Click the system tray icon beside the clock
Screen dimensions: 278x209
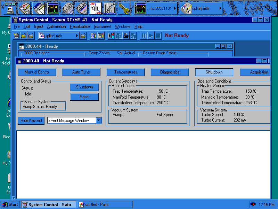pyautogui.click(x=253, y=204)
